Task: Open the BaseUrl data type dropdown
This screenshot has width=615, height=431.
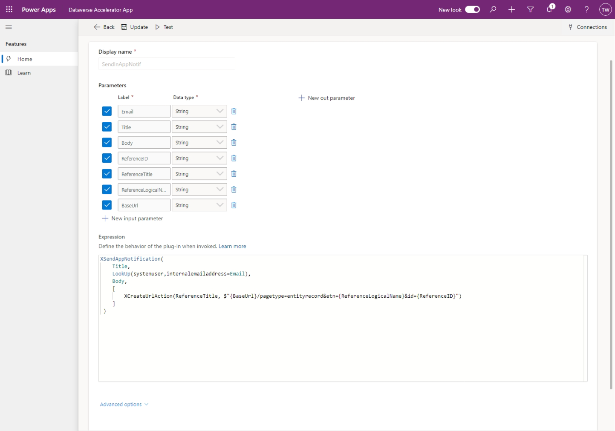Action: 199,205
